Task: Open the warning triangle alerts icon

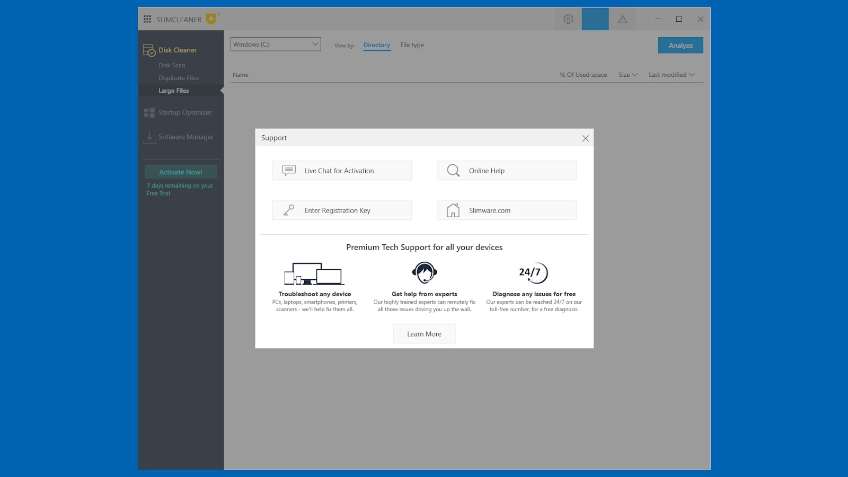Action: 622,19
